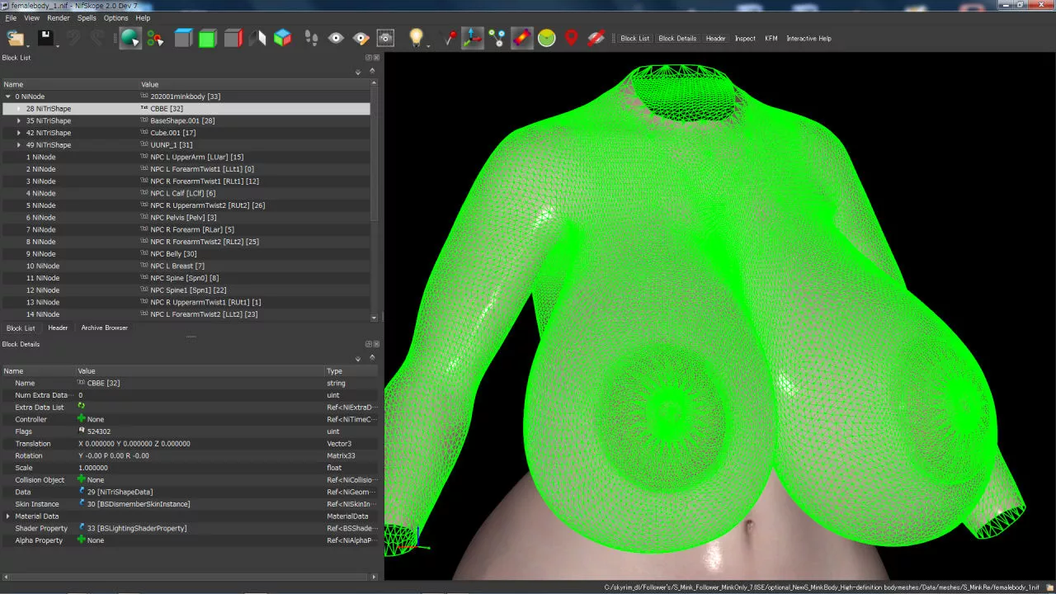1056x594 pixels.
Task: Activate the Select Vertex tool
Action: [x=155, y=38]
